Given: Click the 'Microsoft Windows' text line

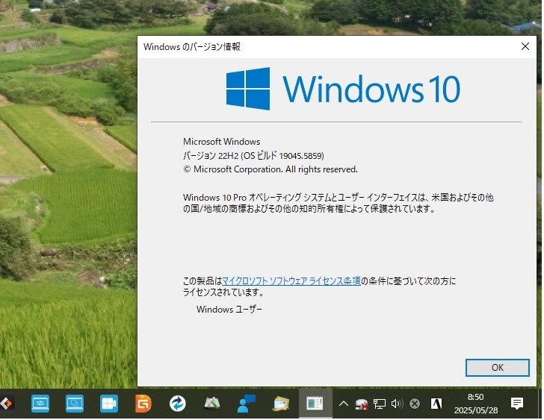Looking at the screenshot, I should (x=222, y=142).
